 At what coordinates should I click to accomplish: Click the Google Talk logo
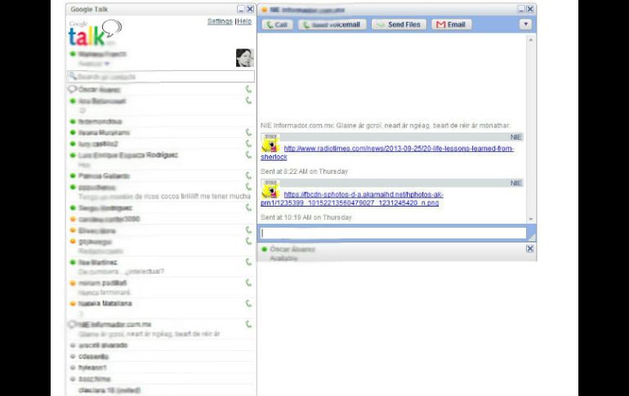[94, 34]
